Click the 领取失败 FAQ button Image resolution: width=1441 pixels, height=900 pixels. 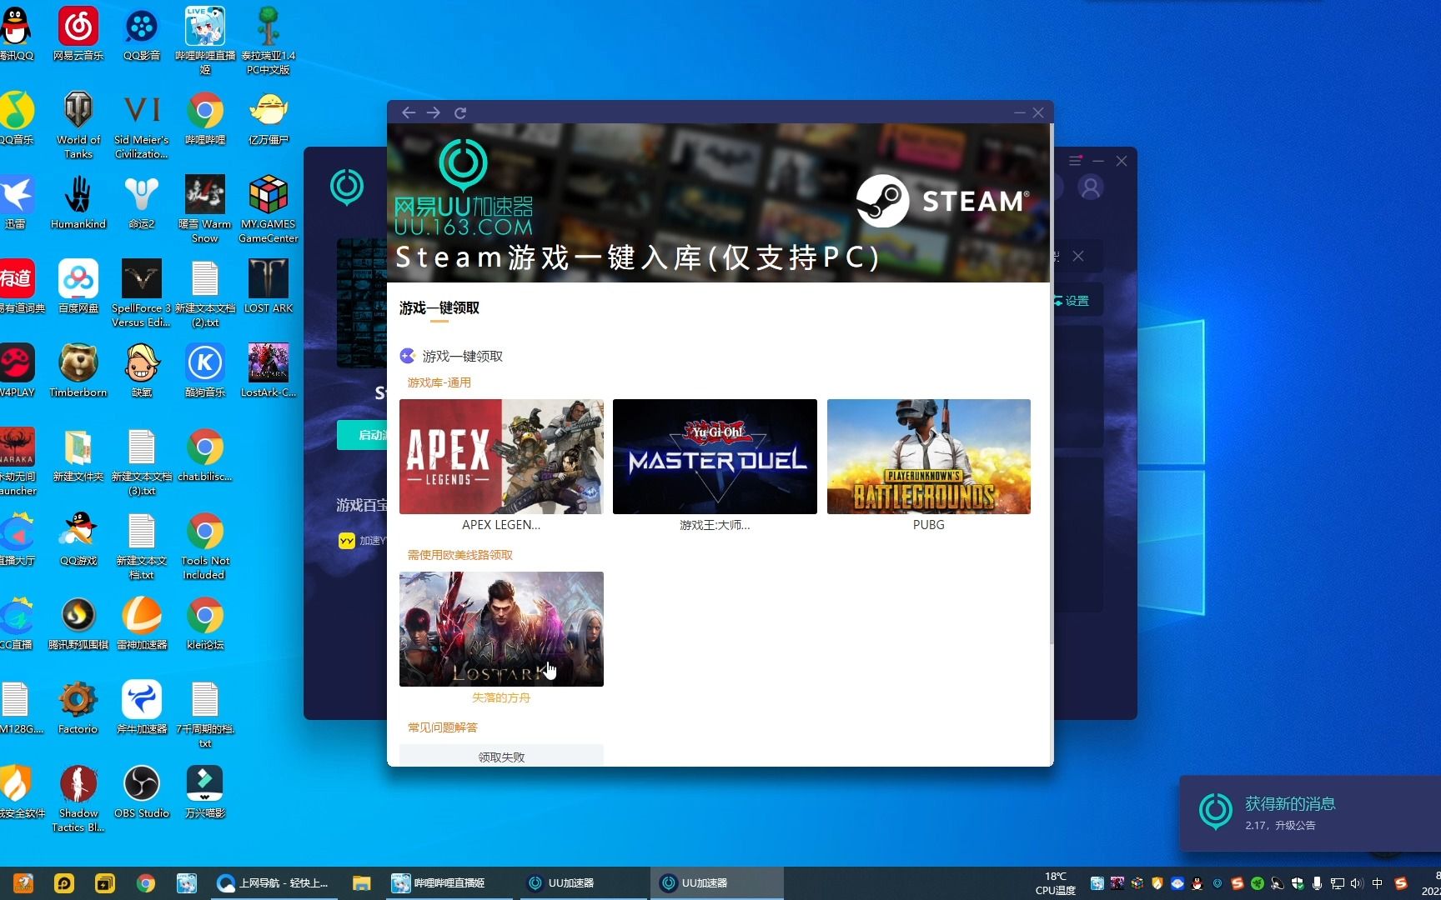pos(501,756)
